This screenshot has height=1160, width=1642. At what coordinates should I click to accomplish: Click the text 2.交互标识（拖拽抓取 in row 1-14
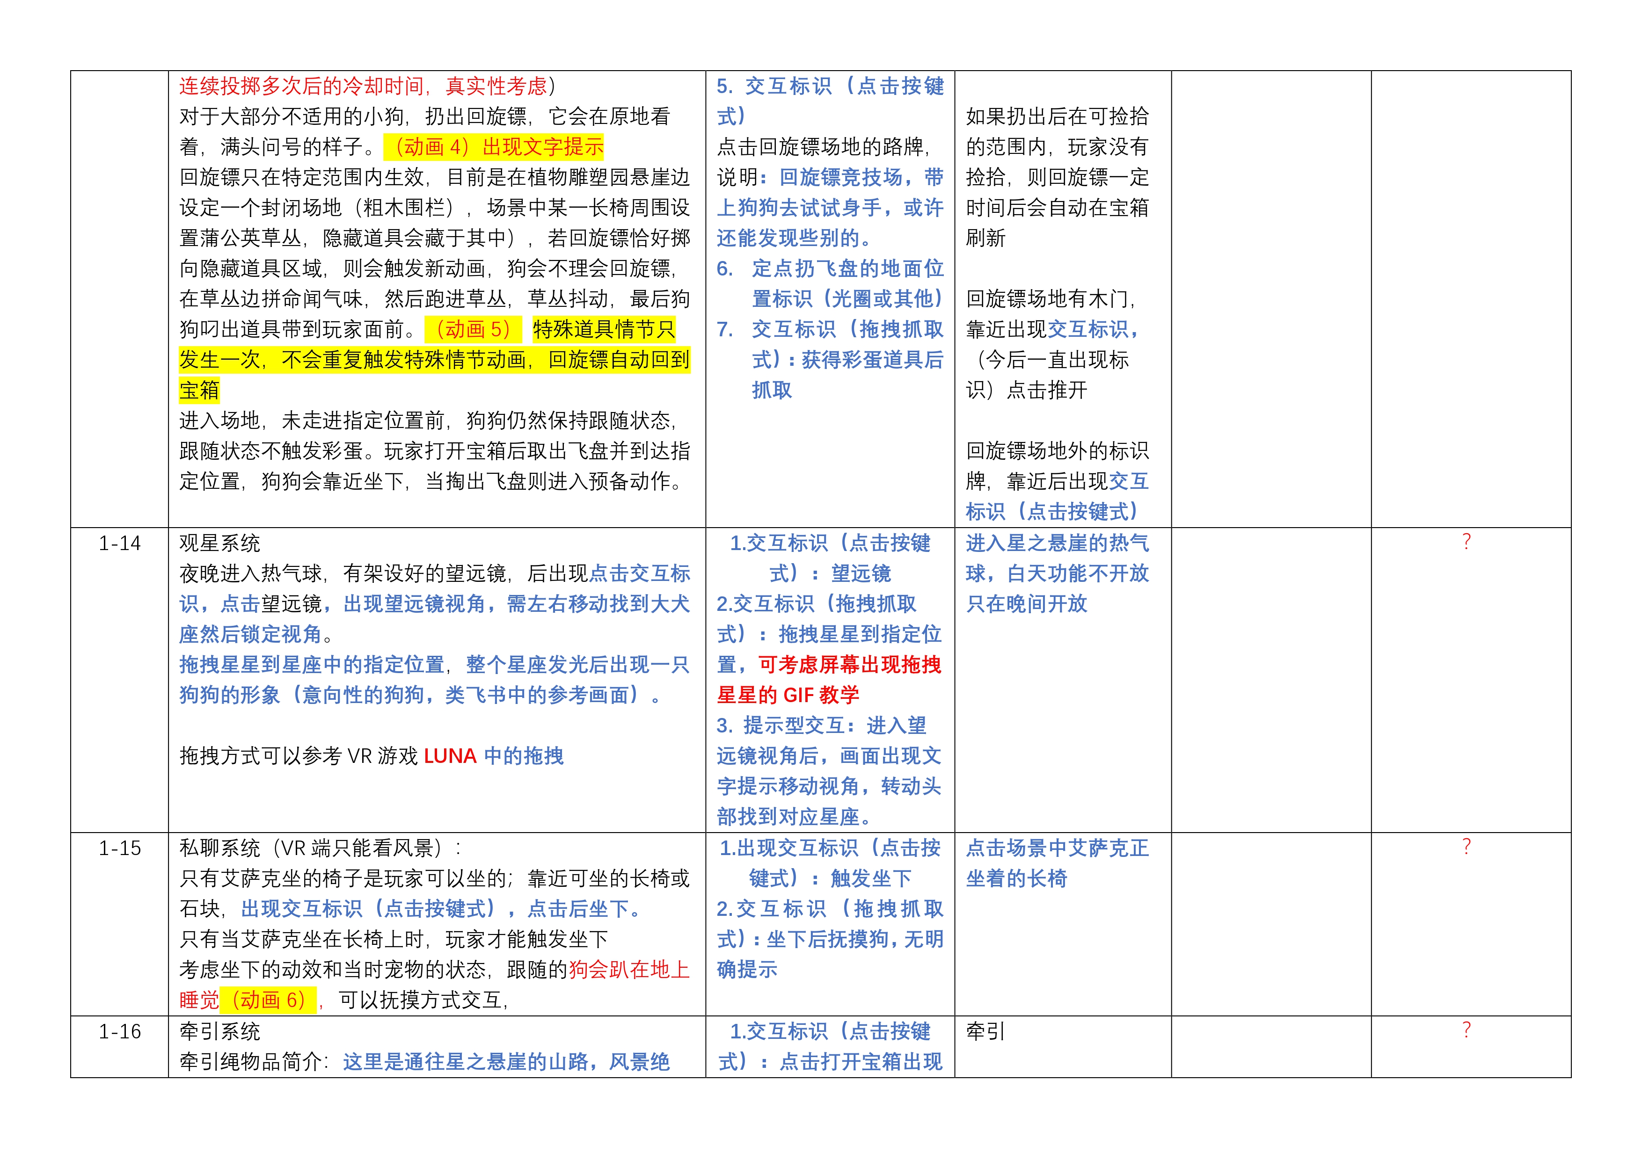pyautogui.click(x=817, y=604)
